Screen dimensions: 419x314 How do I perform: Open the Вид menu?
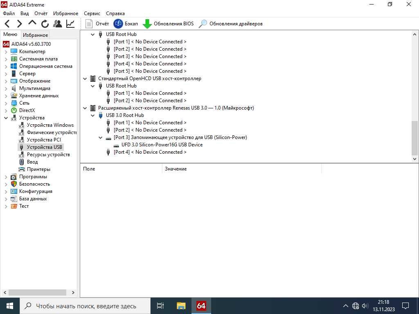coord(25,13)
